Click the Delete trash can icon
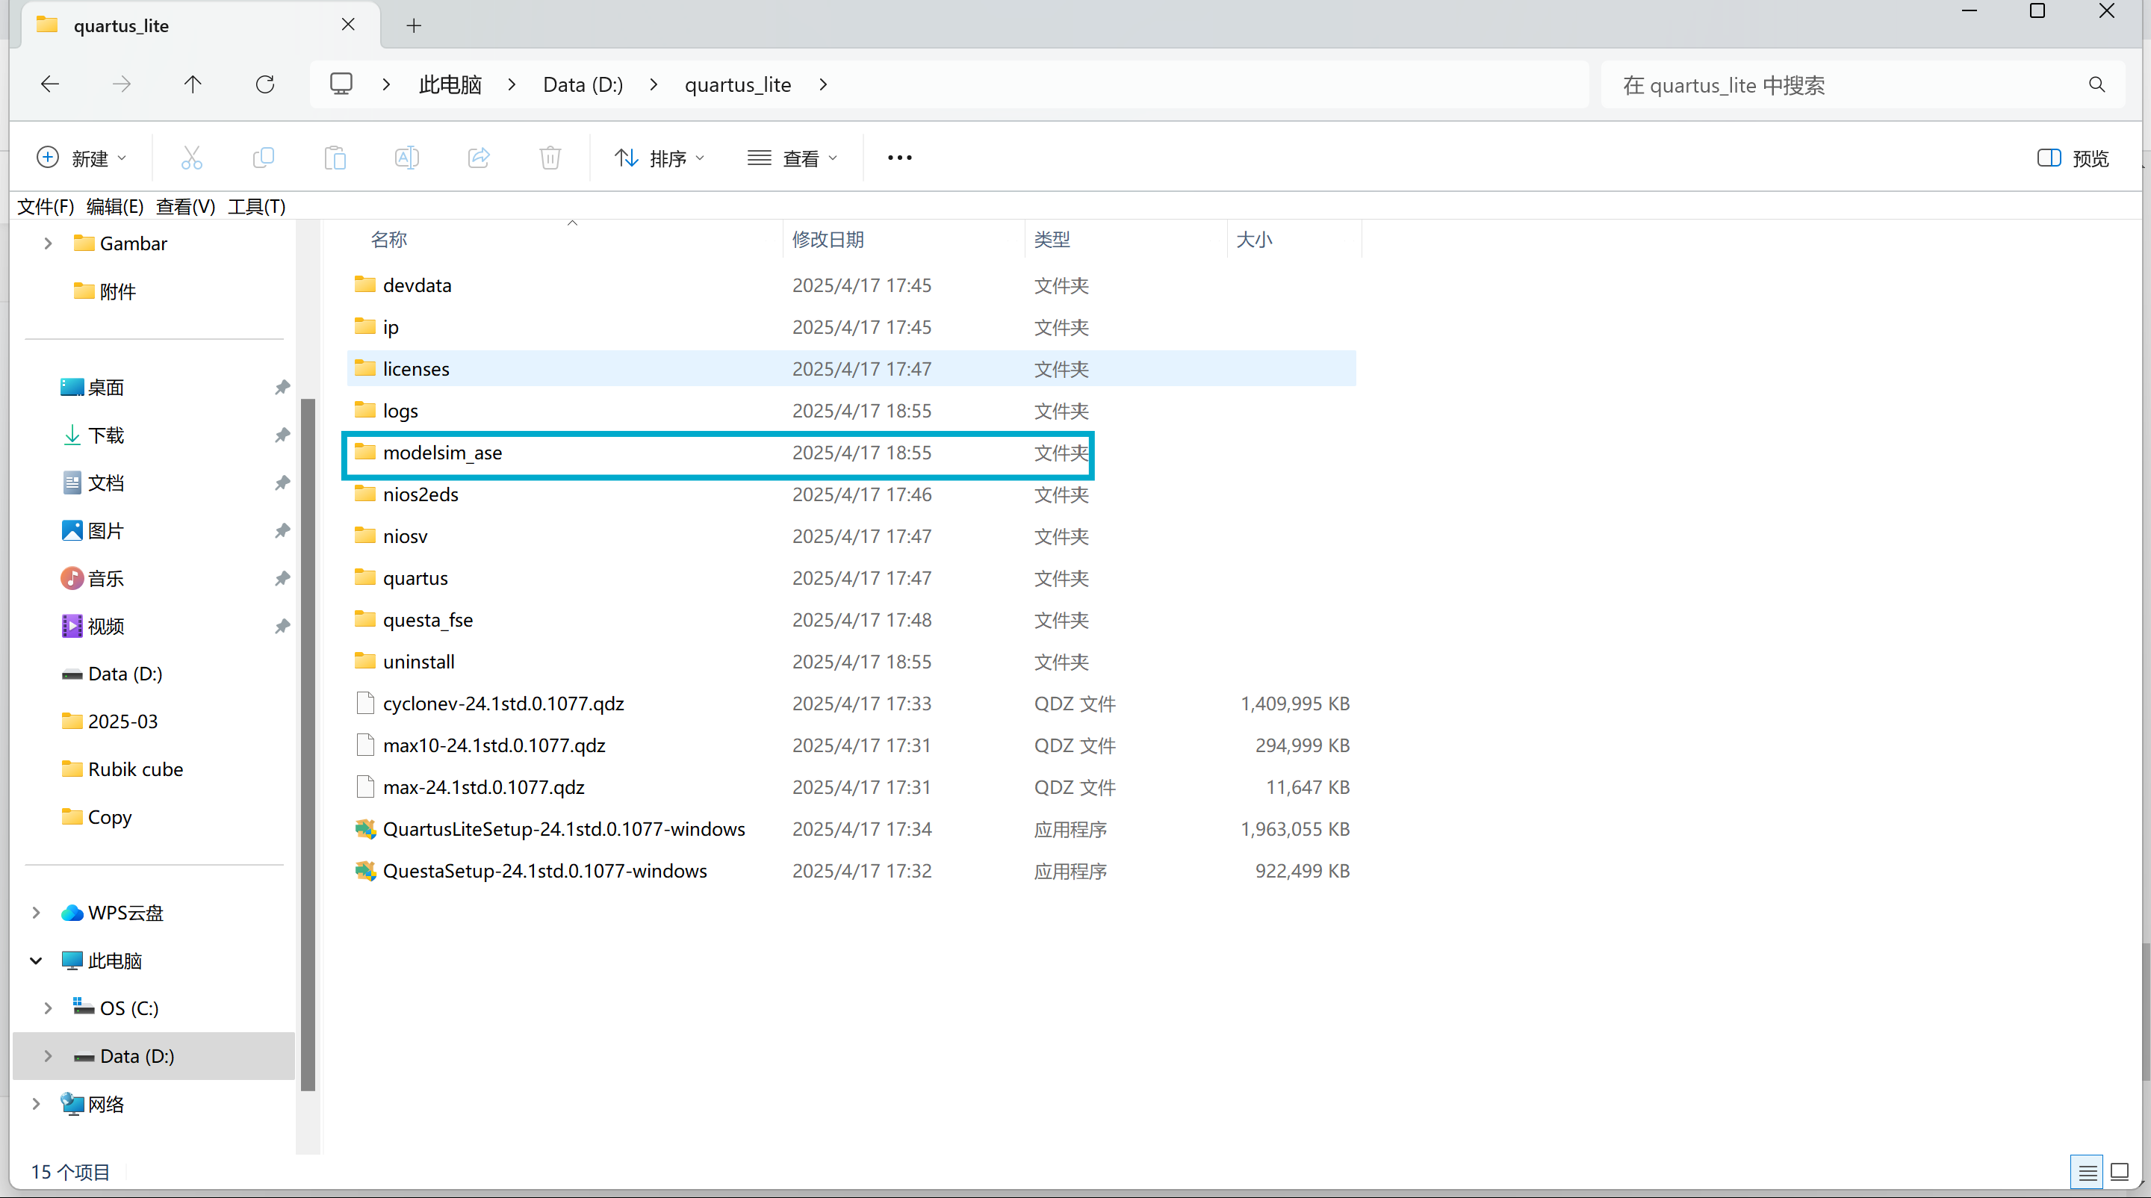 (x=550, y=158)
